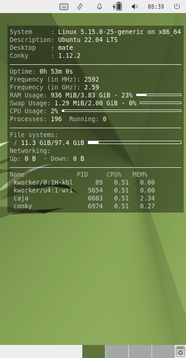Click the CPU Usage progress bar
Screen dimensions: 186x358
click(x=121, y=111)
